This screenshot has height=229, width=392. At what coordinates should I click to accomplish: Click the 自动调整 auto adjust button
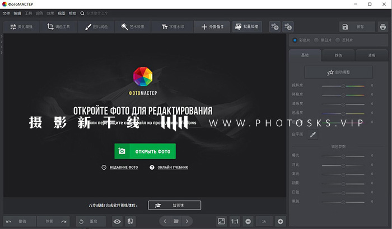338,73
